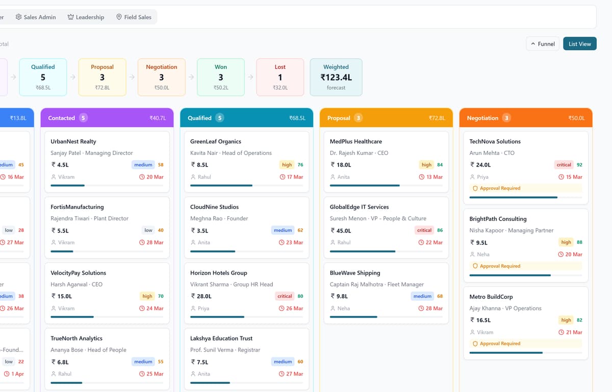Open the BrightPath Consulting deal card
Image resolution: width=612 pixels, height=392 pixels.
pyautogui.click(x=526, y=245)
